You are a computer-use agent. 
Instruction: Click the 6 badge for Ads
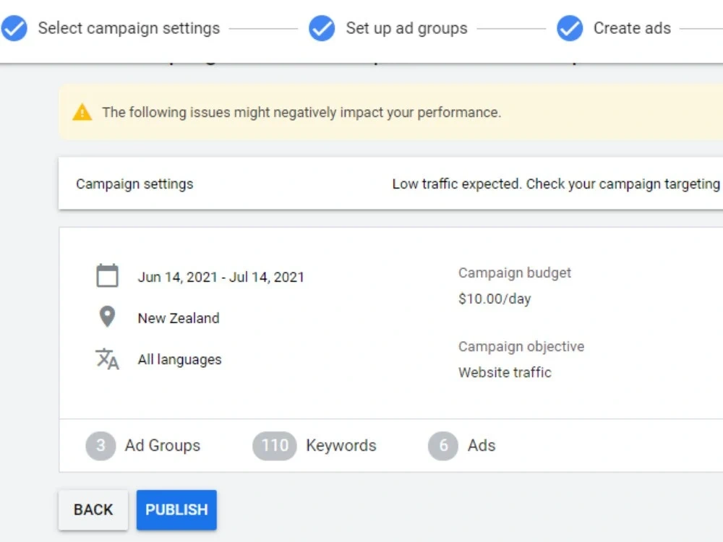(x=442, y=446)
